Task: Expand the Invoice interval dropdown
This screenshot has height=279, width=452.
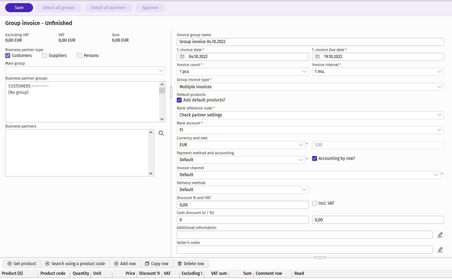Action: coord(439,72)
